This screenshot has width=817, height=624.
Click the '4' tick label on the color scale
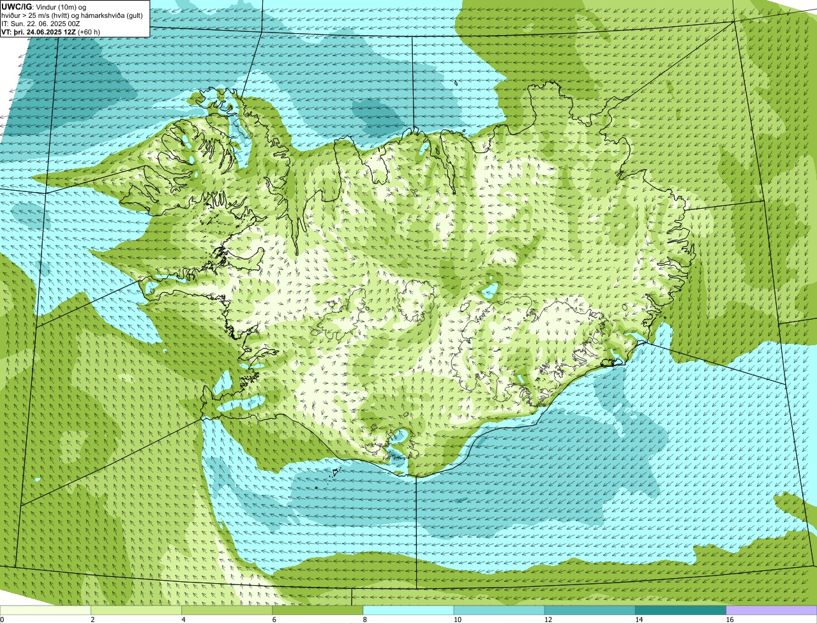click(183, 620)
